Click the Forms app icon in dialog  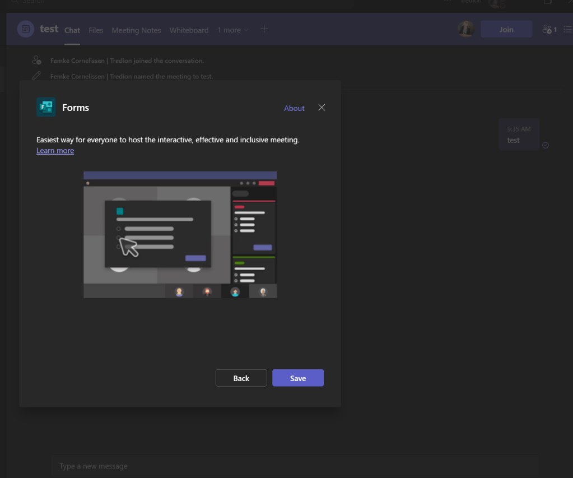point(46,107)
